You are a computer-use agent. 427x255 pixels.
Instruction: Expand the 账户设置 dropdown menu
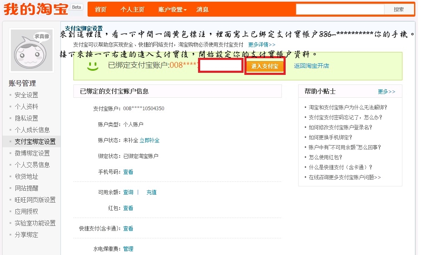tap(172, 10)
